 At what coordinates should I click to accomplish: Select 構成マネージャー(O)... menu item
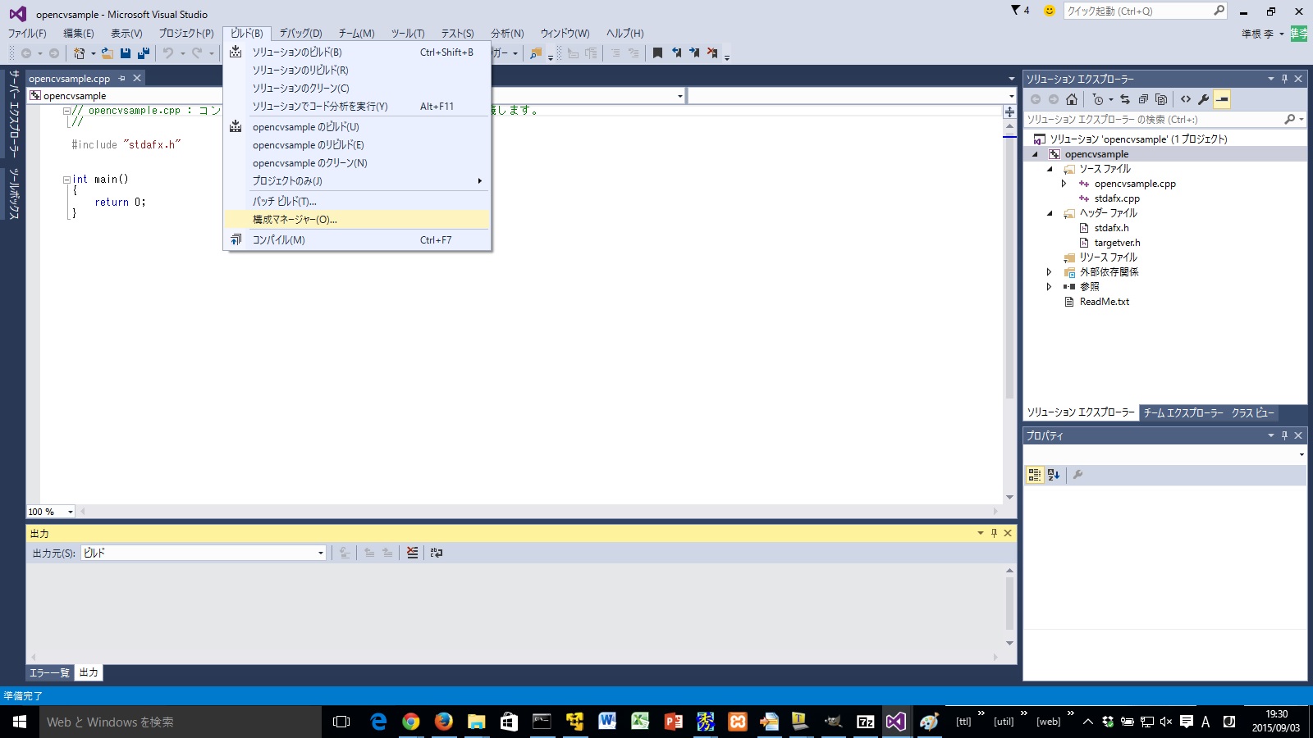(295, 220)
